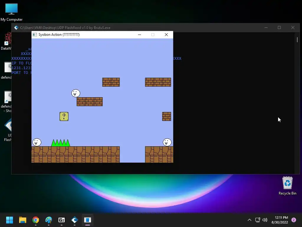
Task: Click the cat character on the brick platform
Action: click(x=76, y=93)
